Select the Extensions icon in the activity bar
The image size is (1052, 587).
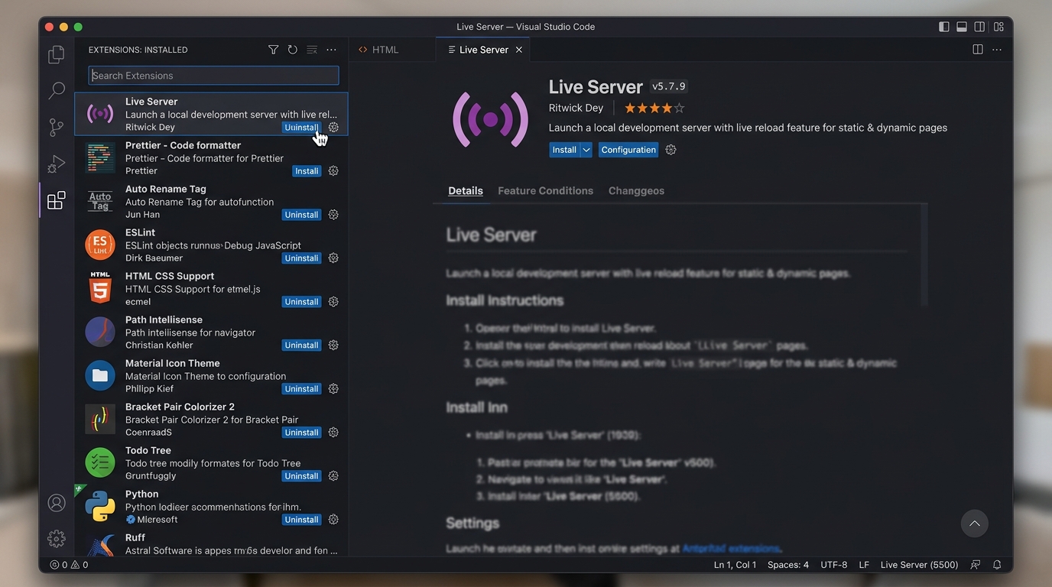57,200
